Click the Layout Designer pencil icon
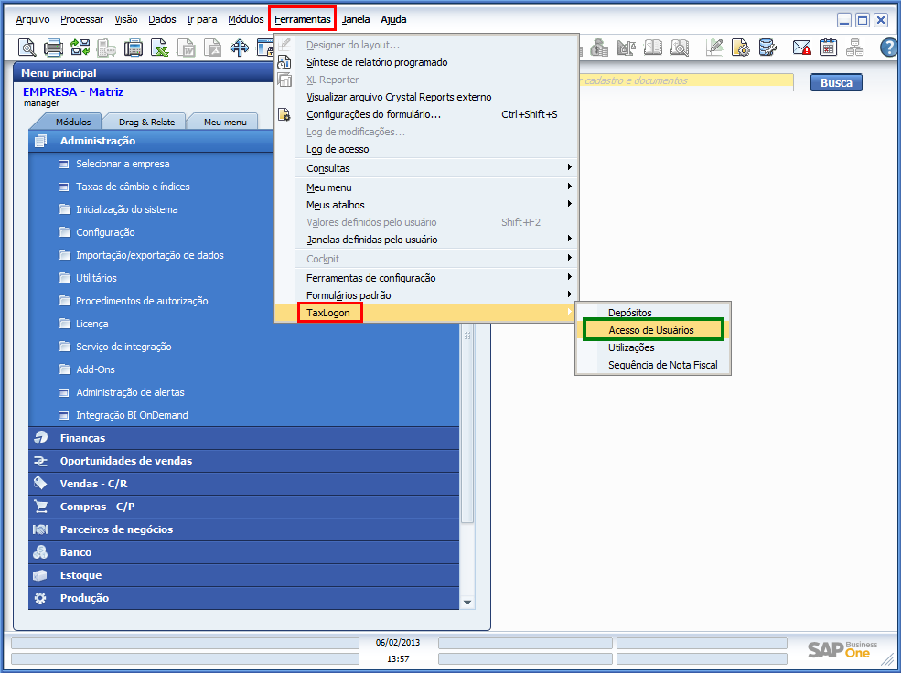 [714, 48]
